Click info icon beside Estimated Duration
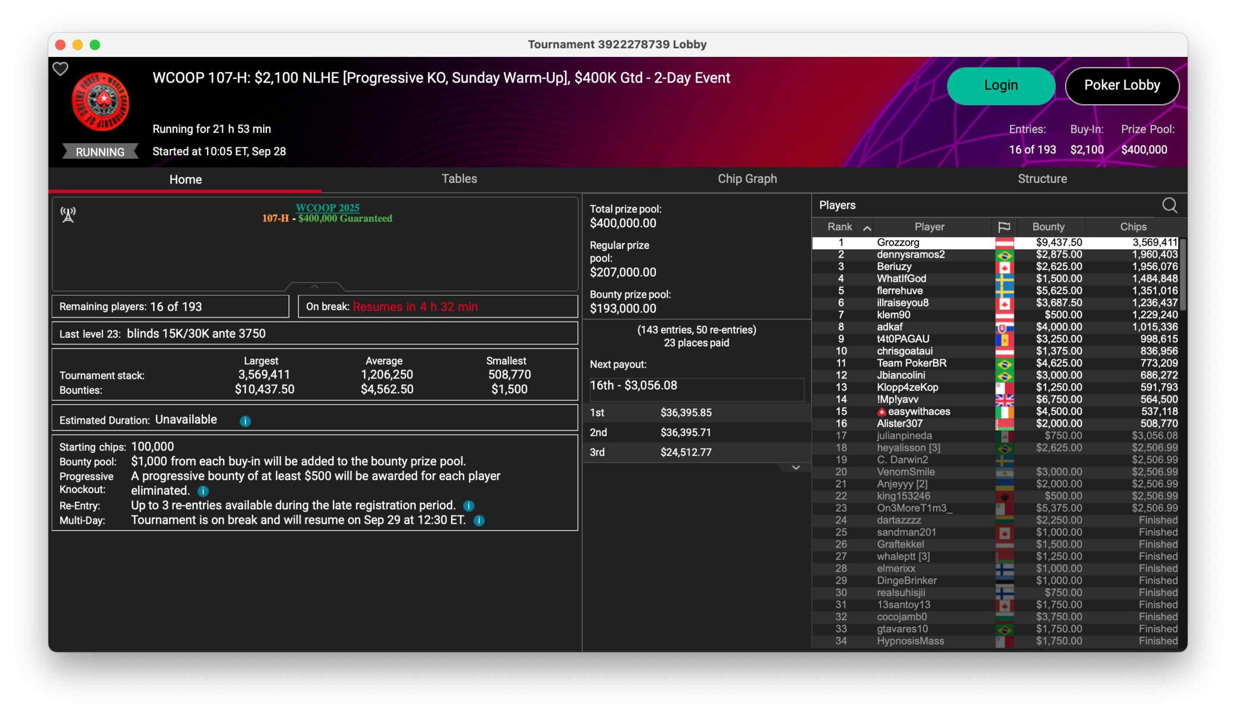This screenshot has height=716, width=1236. (245, 421)
